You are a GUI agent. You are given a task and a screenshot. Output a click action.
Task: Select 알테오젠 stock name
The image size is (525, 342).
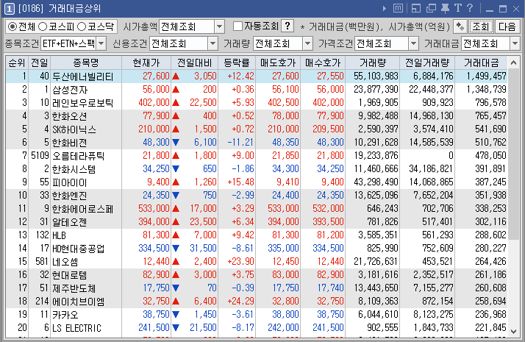(69, 221)
